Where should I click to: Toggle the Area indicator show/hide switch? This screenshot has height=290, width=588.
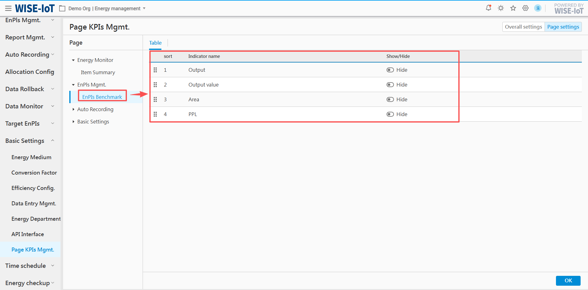pos(390,99)
